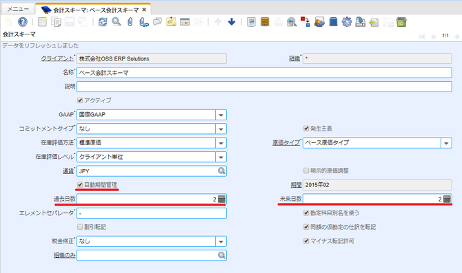
Task: Expand the 税金修正 dropdown showing なし
Action: tap(221, 241)
